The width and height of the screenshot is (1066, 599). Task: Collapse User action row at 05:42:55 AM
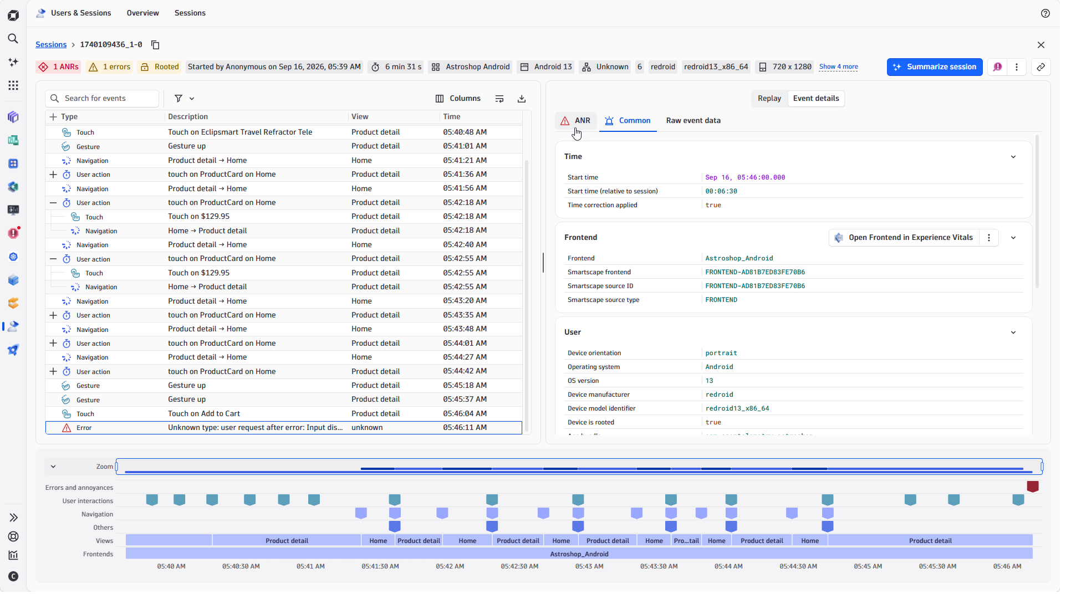pos(53,260)
